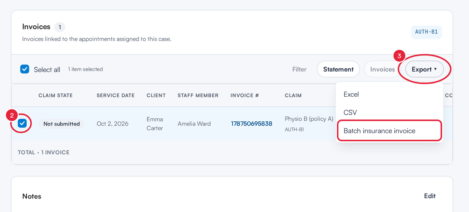The height and width of the screenshot is (212, 469).
Task: Click Edit in the Notes section
Action: 430,196
